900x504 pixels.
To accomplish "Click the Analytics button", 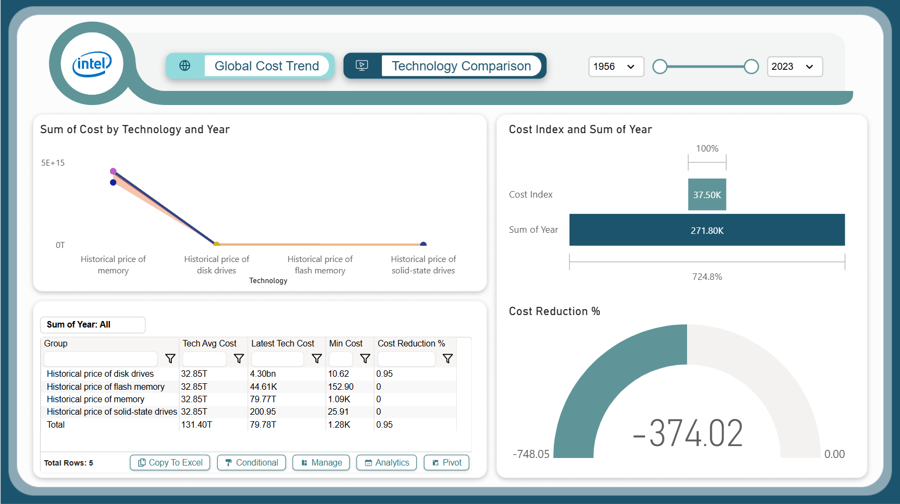I will [x=386, y=462].
